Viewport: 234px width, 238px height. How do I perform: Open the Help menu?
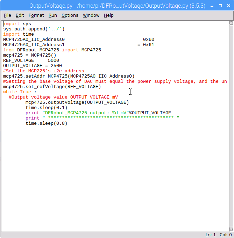(x=109, y=15)
